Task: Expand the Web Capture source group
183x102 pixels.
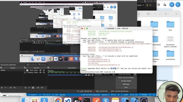Action: pyautogui.click(x=24, y=70)
